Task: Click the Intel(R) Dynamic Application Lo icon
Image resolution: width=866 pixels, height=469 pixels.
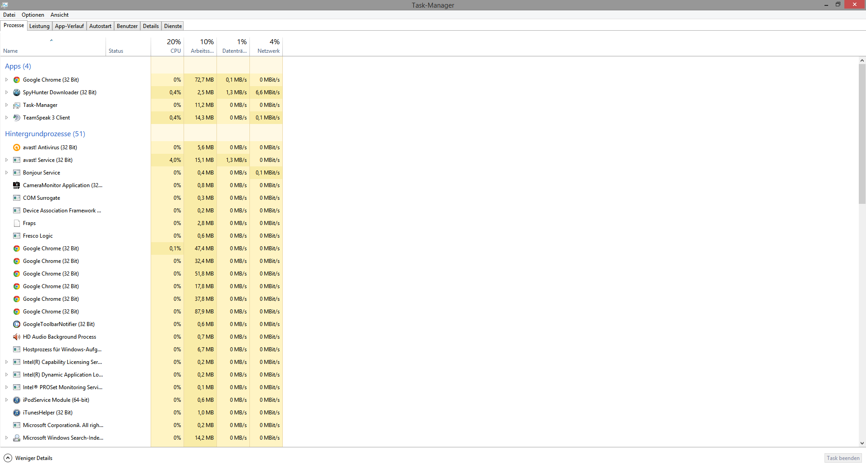Action: pos(17,375)
